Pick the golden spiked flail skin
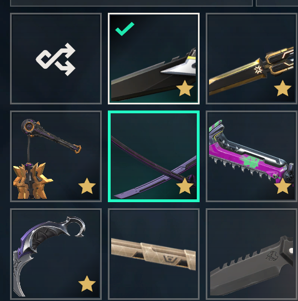 coord(56,156)
